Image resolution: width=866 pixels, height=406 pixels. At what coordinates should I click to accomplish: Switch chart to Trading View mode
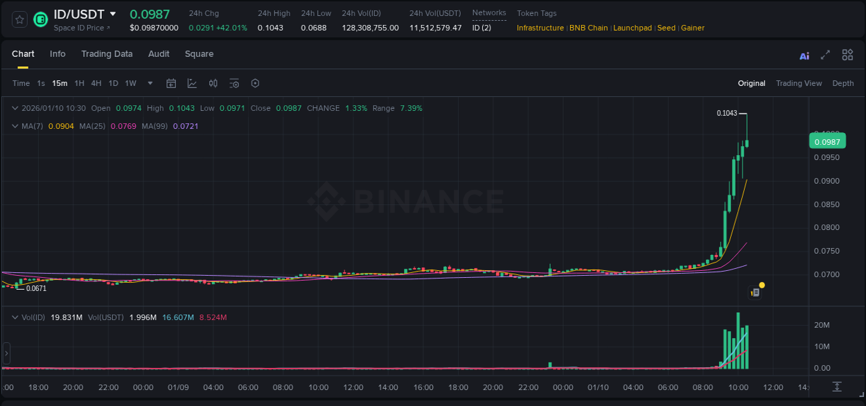(798, 83)
